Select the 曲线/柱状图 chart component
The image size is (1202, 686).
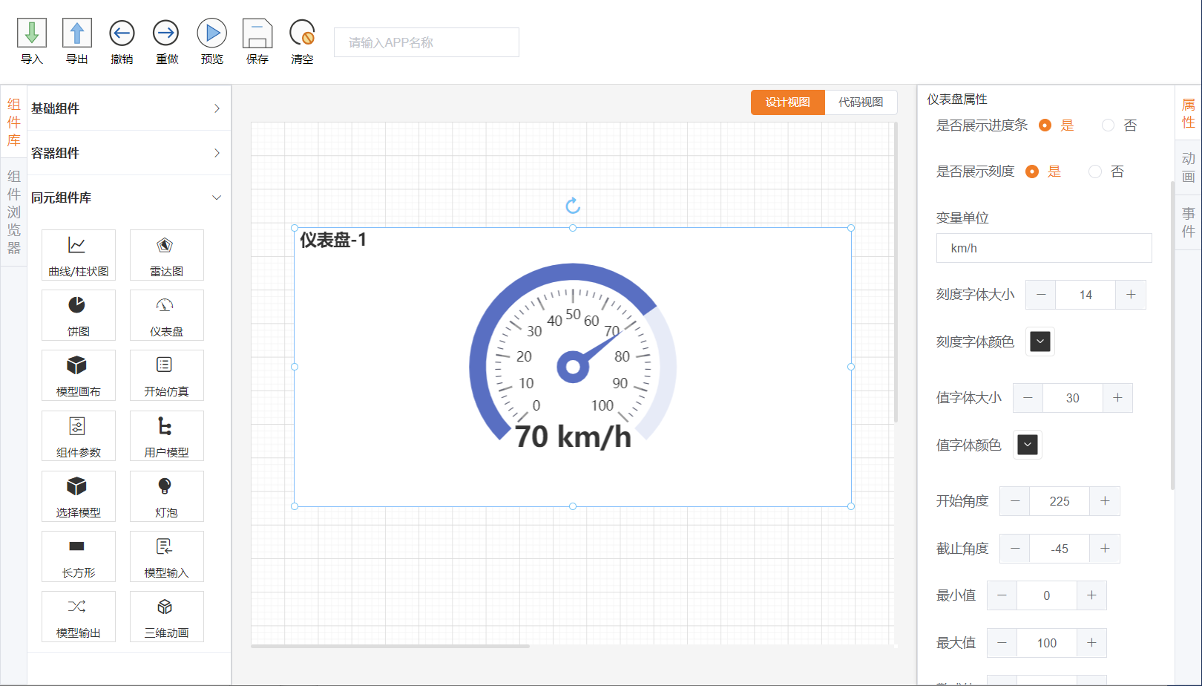pos(79,255)
